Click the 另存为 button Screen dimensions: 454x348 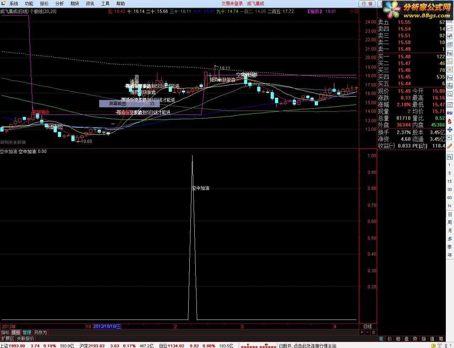[x=40, y=332]
